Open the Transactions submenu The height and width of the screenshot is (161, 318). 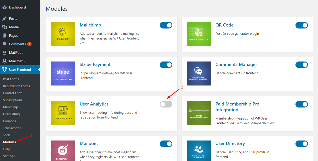click(12, 128)
